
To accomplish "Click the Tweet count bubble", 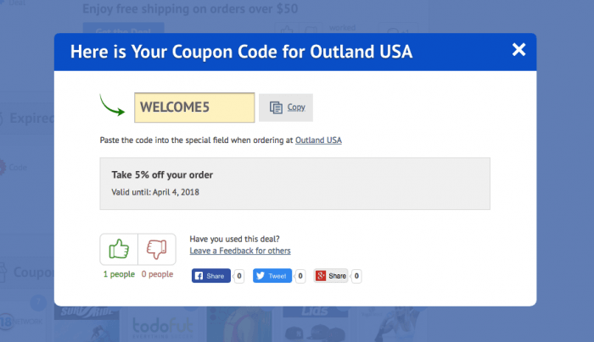I will pyautogui.click(x=300, y=276).
